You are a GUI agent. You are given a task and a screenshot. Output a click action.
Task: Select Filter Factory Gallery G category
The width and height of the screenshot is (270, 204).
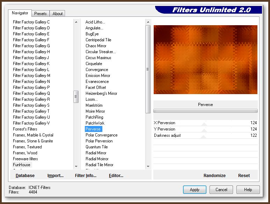31,46
